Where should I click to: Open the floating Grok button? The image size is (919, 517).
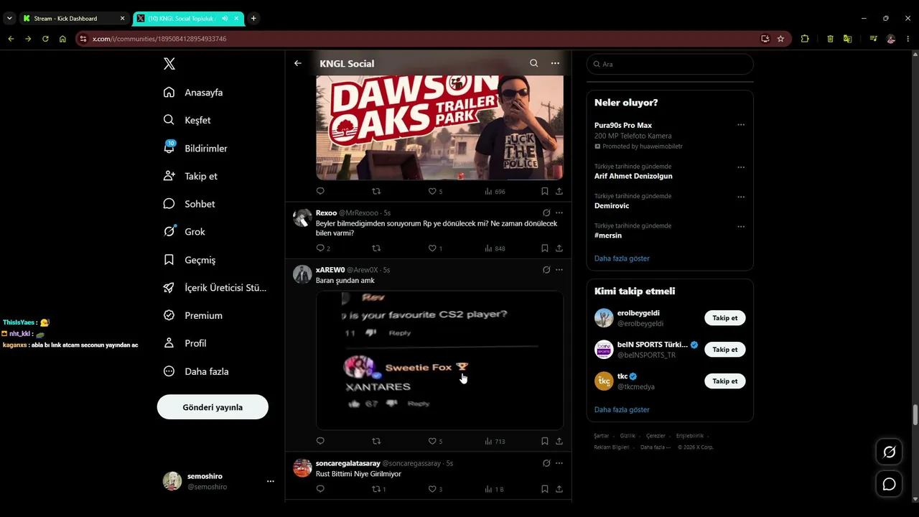pos(890,452)
